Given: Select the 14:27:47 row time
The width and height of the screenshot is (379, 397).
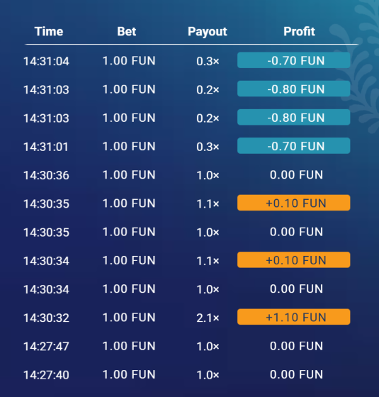Looking at the screenshot, I should click(46, 347).
